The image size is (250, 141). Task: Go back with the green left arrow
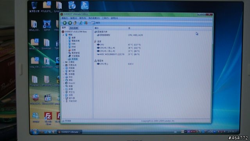point(64,23)
